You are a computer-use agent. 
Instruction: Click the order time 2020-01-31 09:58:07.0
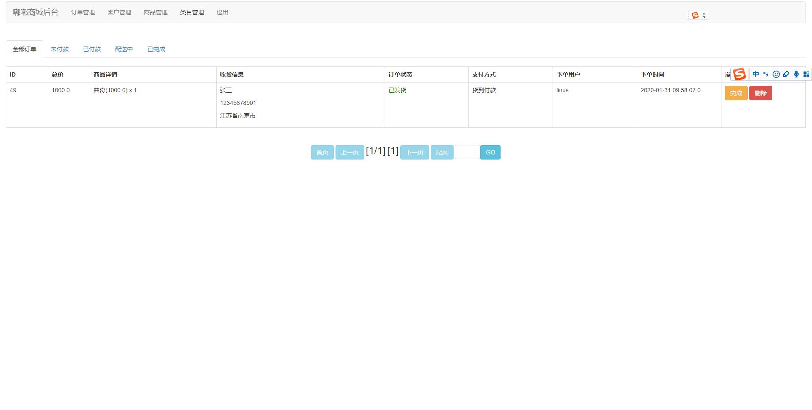click(670, 90)
